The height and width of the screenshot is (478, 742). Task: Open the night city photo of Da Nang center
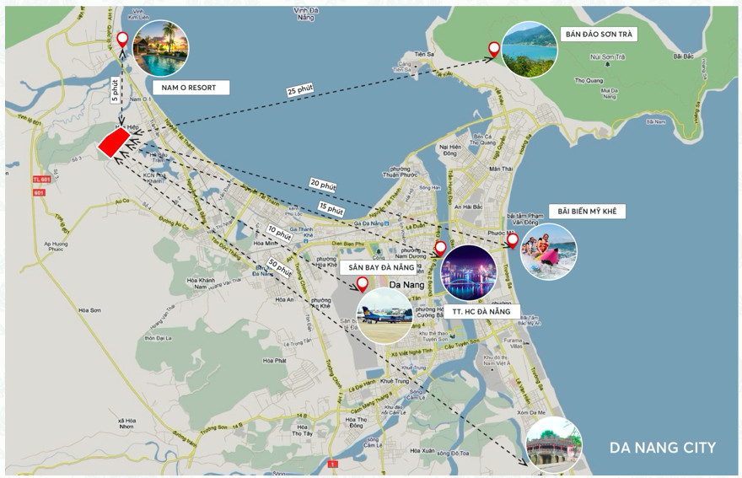469,272
